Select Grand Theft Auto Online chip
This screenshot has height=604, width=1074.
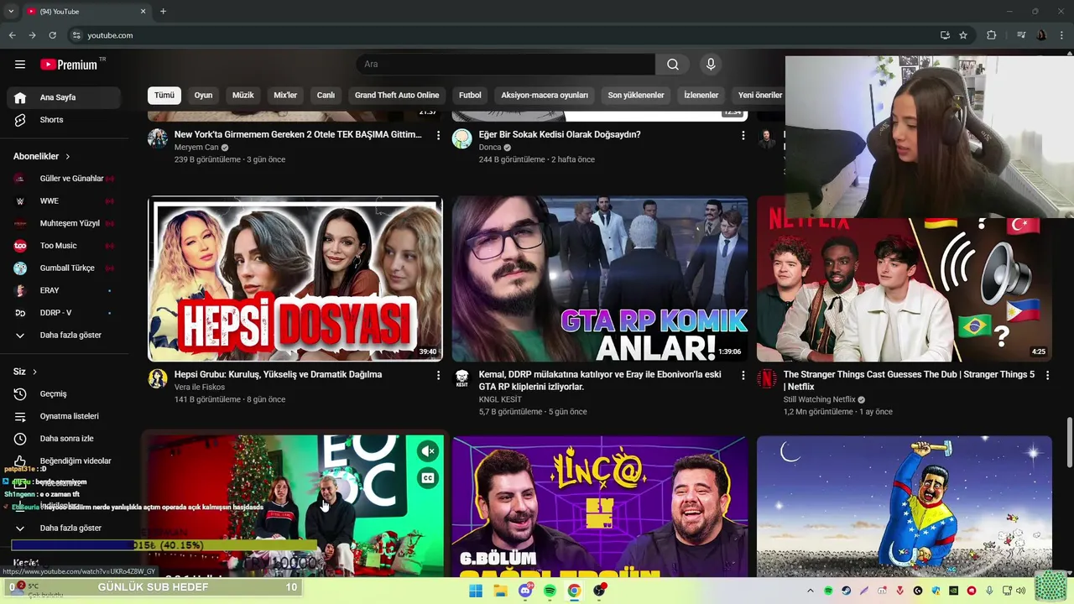(397, 96)
